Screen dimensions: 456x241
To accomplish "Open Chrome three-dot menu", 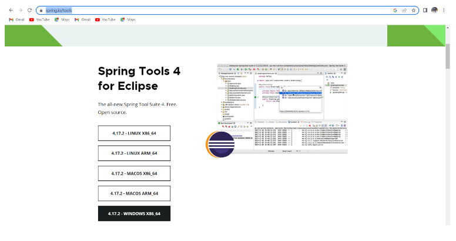I will click(x=444, y=10).
